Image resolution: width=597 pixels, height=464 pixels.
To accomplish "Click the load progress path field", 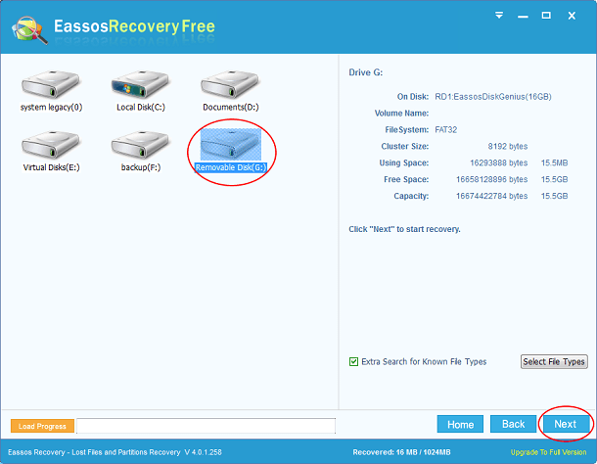I will tap(206, 426).
